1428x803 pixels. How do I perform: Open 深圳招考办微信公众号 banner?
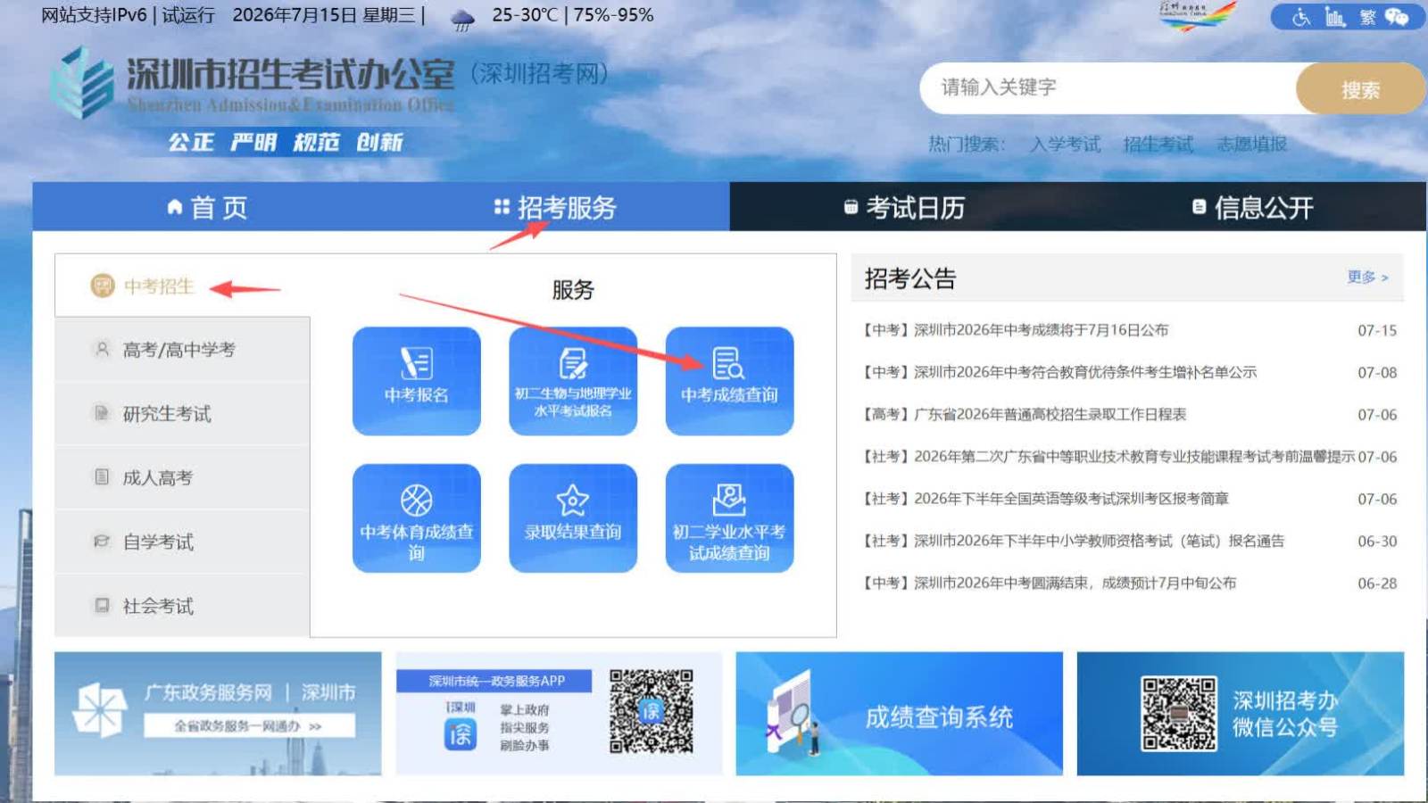1241,714
